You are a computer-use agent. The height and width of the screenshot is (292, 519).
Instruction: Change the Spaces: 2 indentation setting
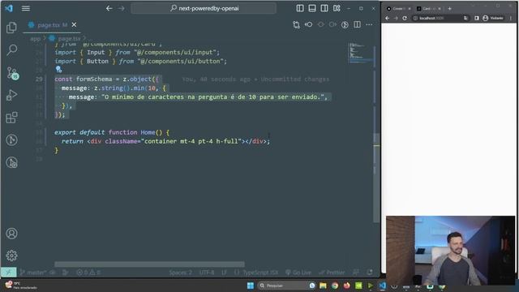click(x=180, y=273)
